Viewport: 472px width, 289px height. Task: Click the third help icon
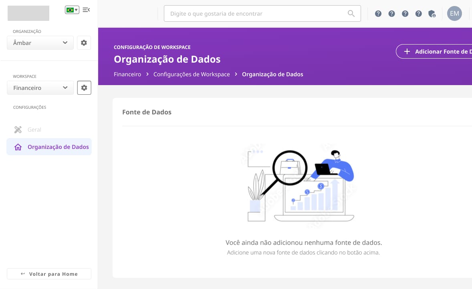point(405,14)
